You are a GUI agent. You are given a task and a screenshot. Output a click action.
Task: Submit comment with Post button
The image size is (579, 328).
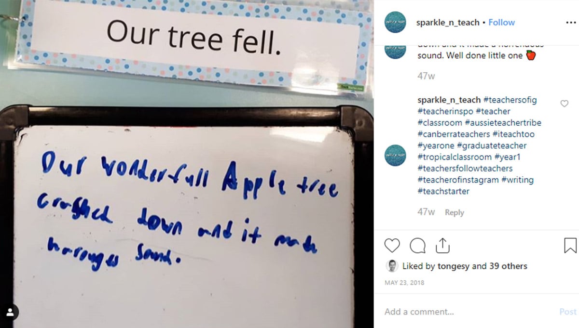(568, 312)
